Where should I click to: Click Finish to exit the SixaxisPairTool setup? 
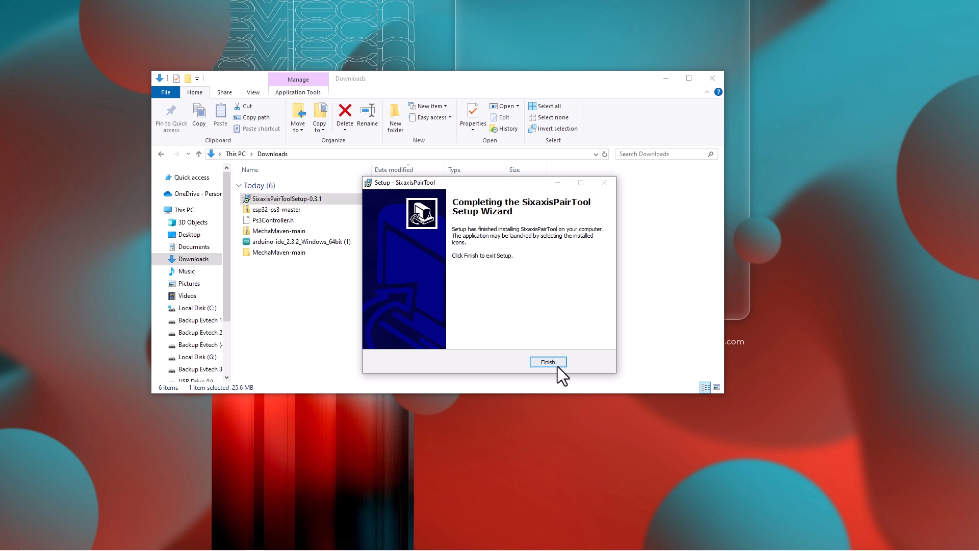click(548, 362)
